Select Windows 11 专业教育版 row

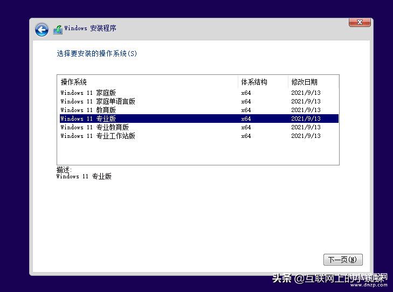tap(199, 127)
